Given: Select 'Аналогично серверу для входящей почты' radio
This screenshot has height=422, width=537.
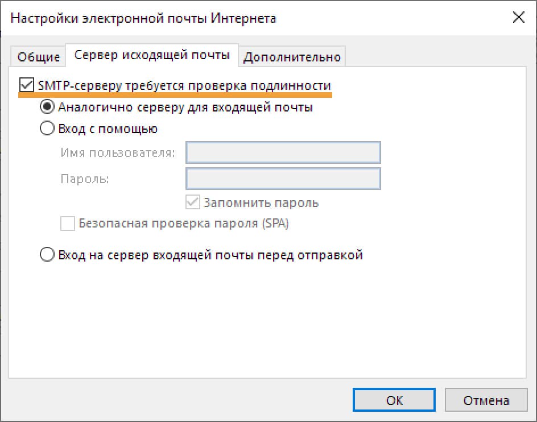Looking at the screenshot, I should click(47, 106).
